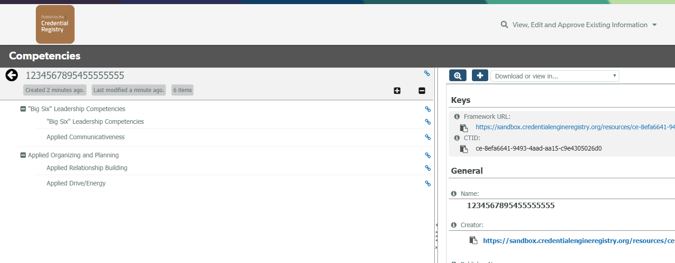The width and height of the screenshot is (675, 263).
Task: Click info icon next to Name label
Action: (x=454, y=194)
